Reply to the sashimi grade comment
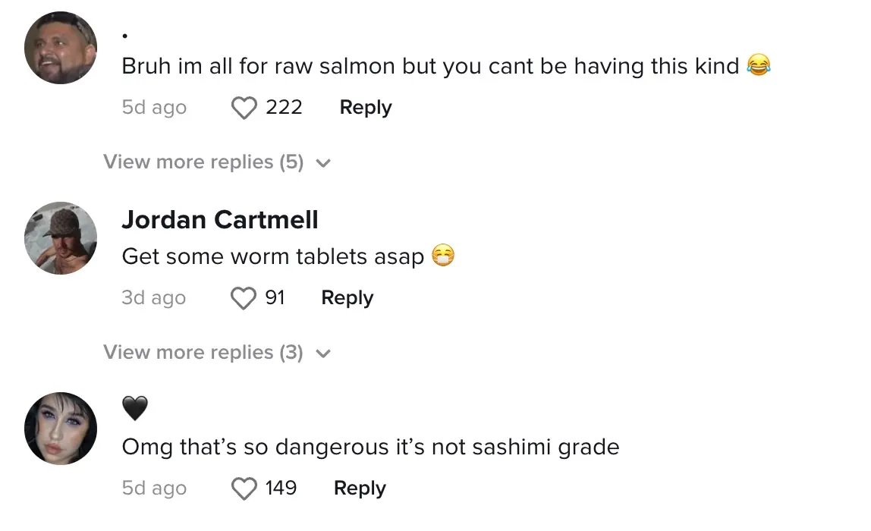This screenshot has height=531, width=871. coord(360,489)
